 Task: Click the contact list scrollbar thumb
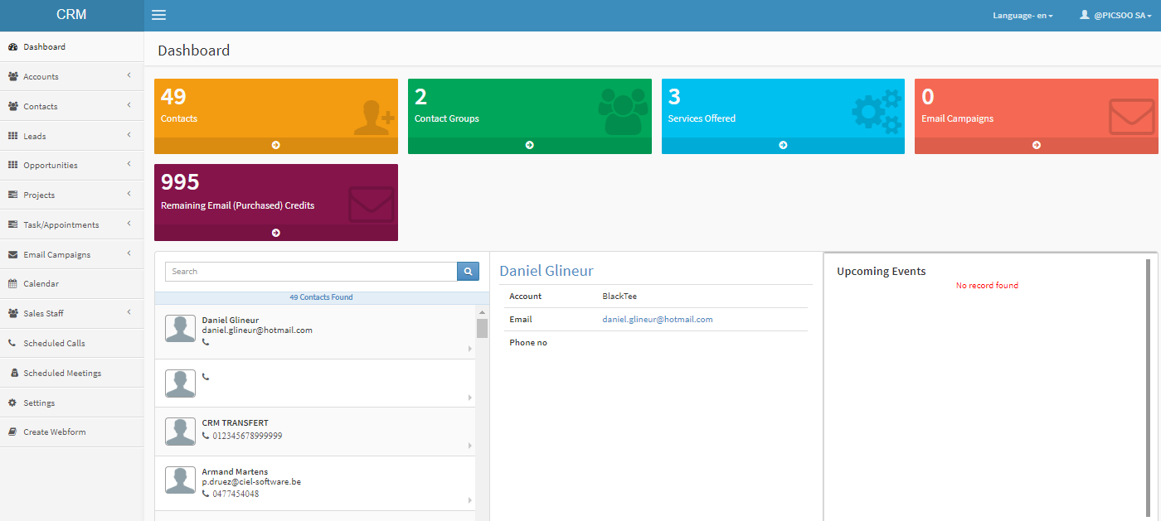(482, 329)
